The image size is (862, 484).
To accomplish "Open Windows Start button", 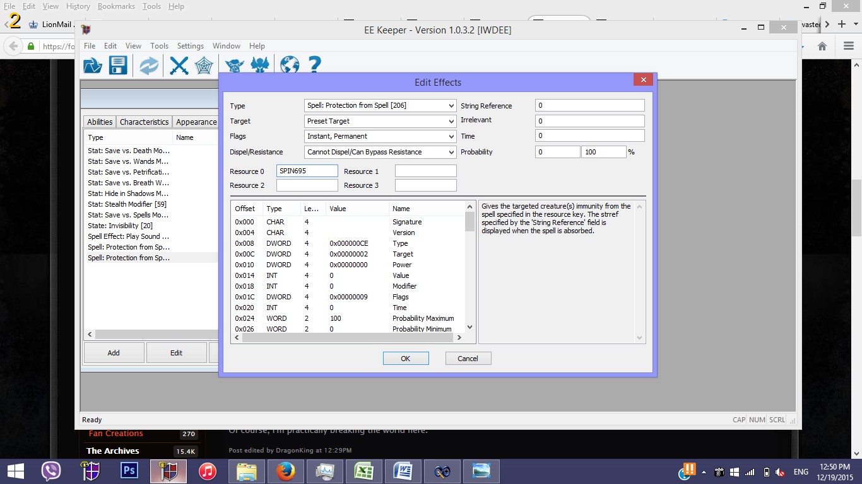I will coord(16,471).
